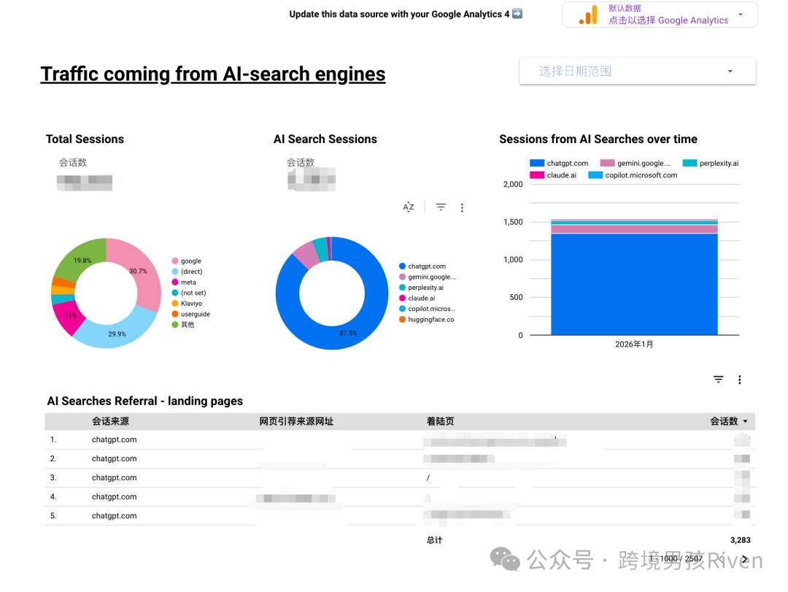Click AI Searches Referral - landing pages heading
This screenshot has width=788, height=592.
click(144, 401)
